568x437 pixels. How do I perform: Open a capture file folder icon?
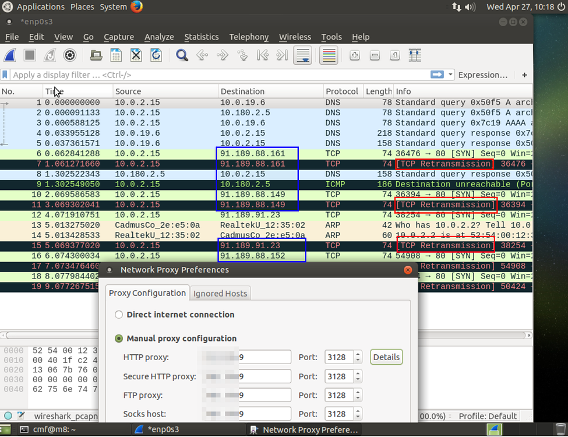[96, 55]
